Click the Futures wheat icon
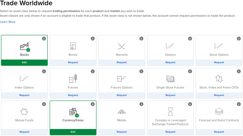 click(73, 79)
